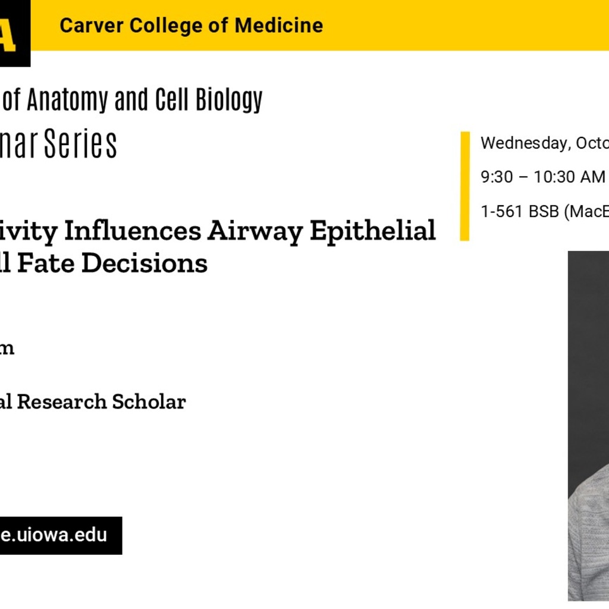The image size is (609, 609).
Task: Open the uiowa.edu website link
Action: click(55, 535)
